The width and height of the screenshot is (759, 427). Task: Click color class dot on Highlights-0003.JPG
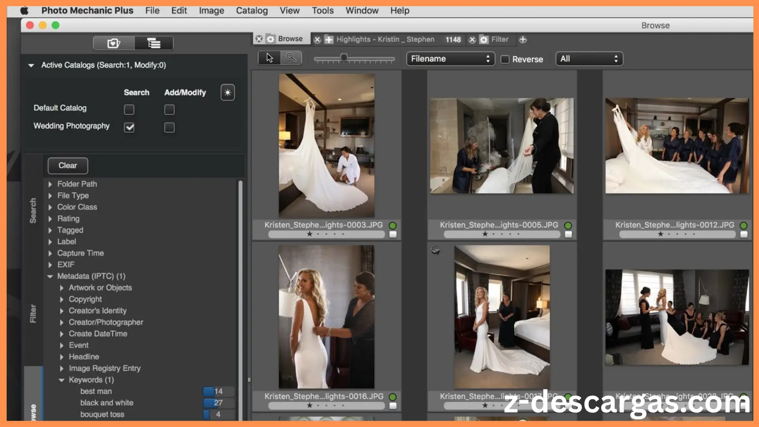pos(393,225)
